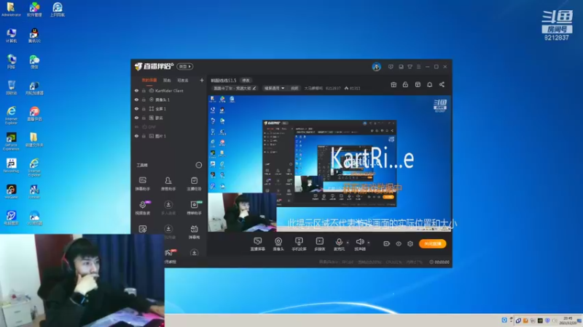This screenshot has height=327, width=583.
Task: Toggle lock on KartRider Client source
Action: point(144,90)
